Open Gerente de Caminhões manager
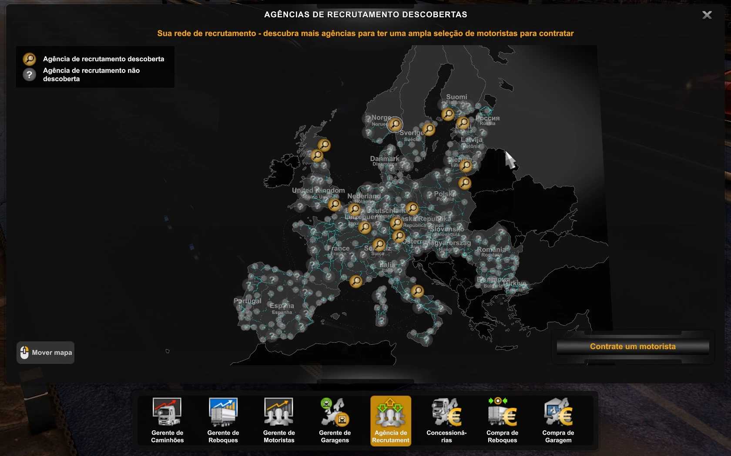This screenshot has width=731, height=456. coord(167,420)
